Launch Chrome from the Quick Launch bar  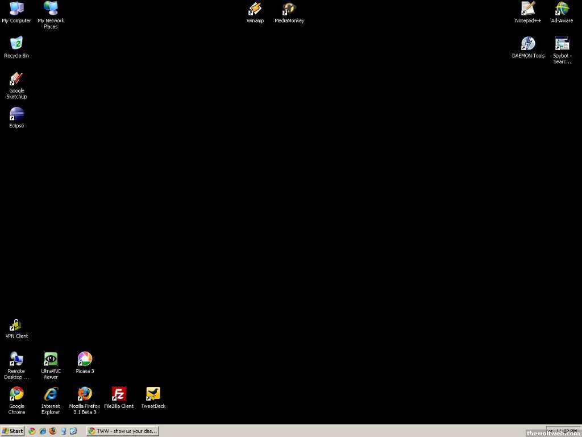tap(32, 431)
